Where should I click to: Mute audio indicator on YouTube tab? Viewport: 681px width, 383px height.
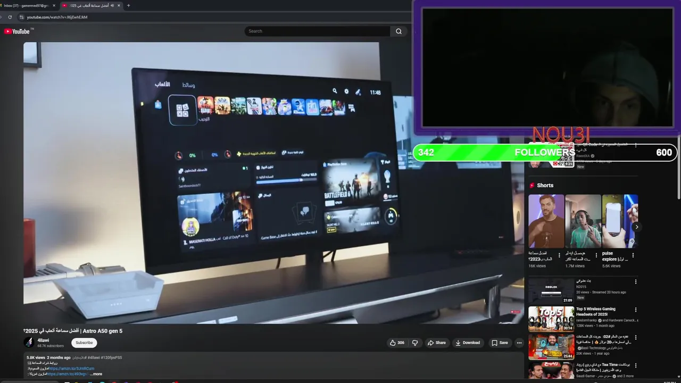[112, 5]
